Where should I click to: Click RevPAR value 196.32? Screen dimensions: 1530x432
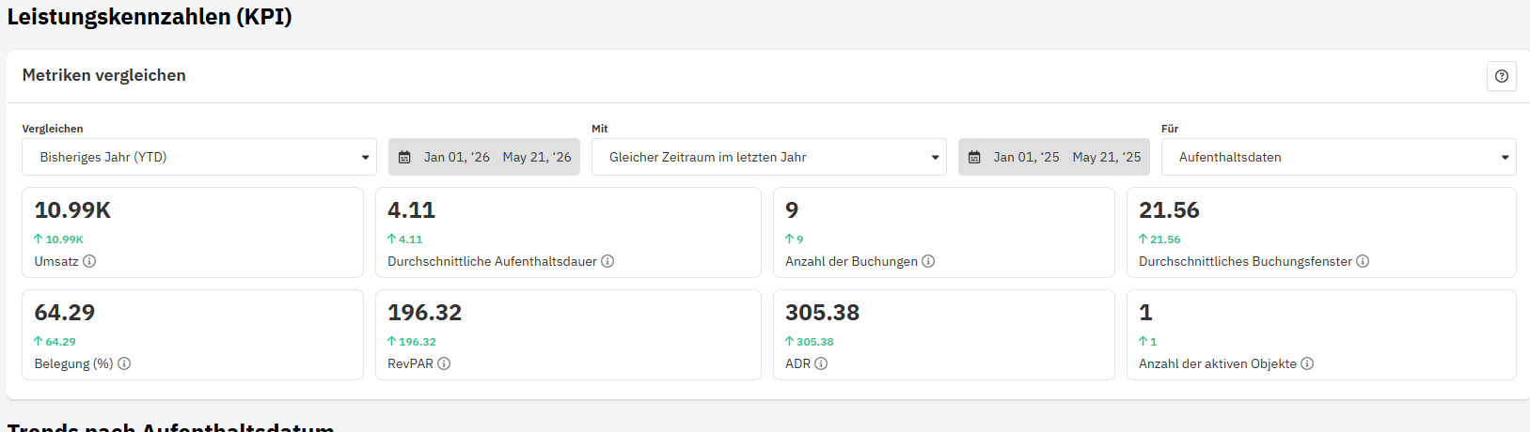coord(425,313)
